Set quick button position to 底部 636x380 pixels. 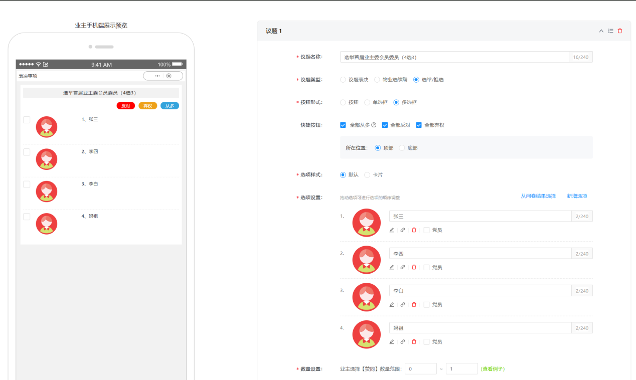coord(402,148)
